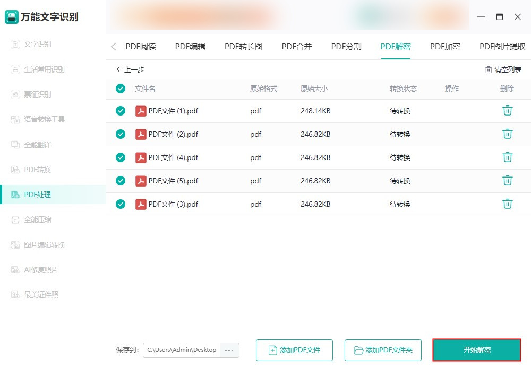Click size value 248.14KB

pyautogui.click(x=315, y=111)
